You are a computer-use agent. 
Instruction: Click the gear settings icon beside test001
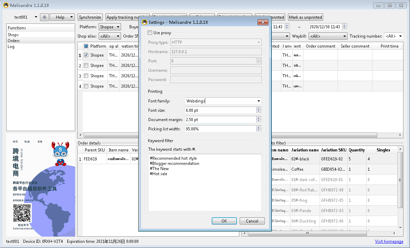pos(44,17)
